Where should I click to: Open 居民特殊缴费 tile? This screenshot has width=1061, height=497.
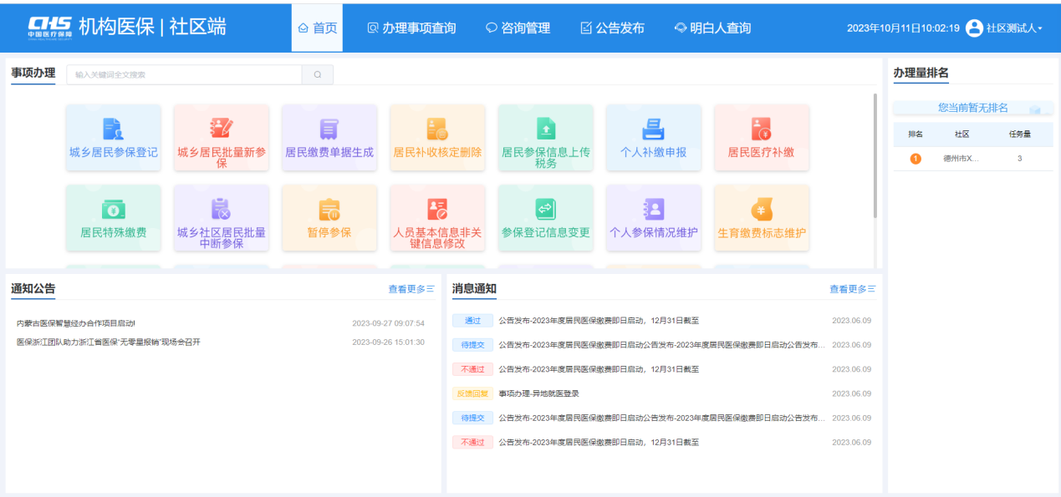coord(113,209)
